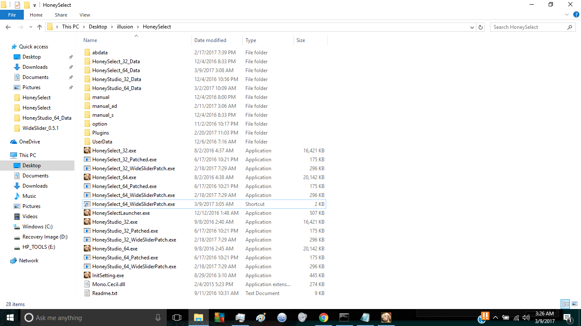Viewport: 581px width, 326px height.
Task: Select This PC in navigation pane
Action: (x=28, y=155)
